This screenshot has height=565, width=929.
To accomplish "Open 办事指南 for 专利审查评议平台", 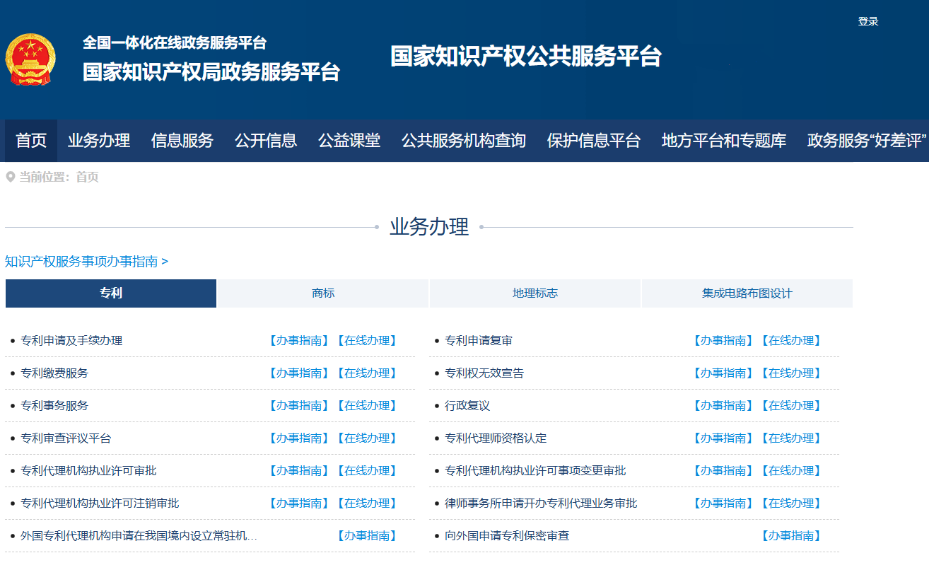I will coord(298,438).
